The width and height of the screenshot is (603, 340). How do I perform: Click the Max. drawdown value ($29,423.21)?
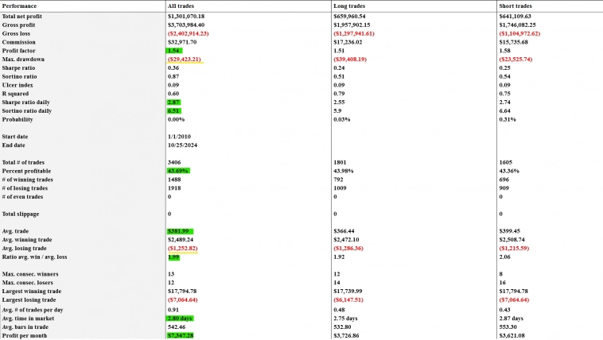coord(185,59)
